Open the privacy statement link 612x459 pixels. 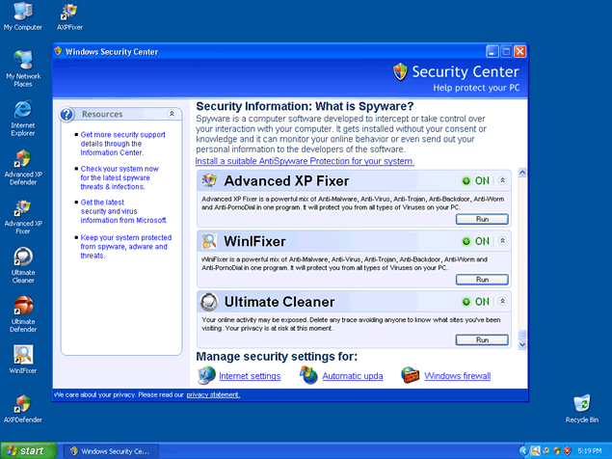click(x=213, y=394)
